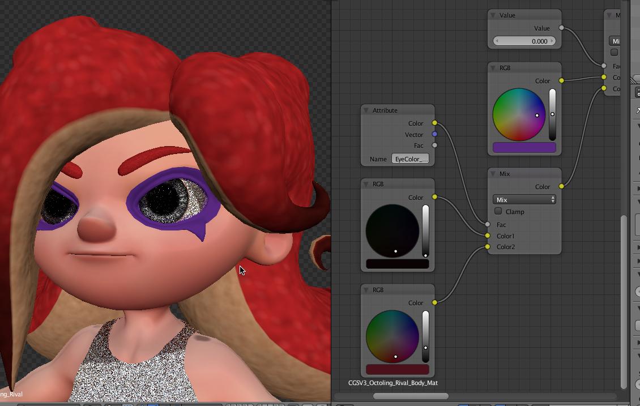Enable the Clamp checkbox in Mix node

click(498, 211)
